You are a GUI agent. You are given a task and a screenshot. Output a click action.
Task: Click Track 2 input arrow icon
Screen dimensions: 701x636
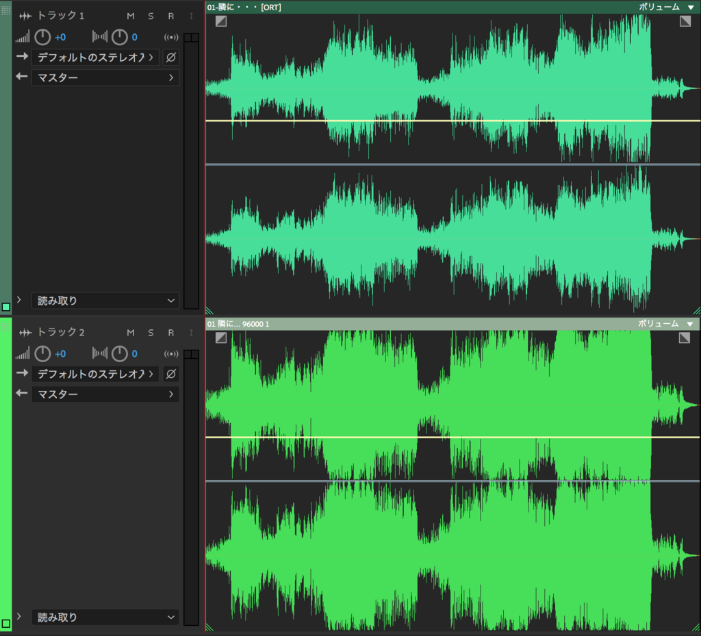(22, 372)
